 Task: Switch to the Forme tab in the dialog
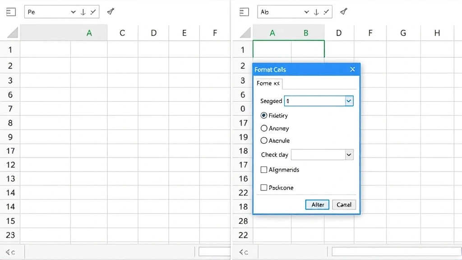click(268, 84)
